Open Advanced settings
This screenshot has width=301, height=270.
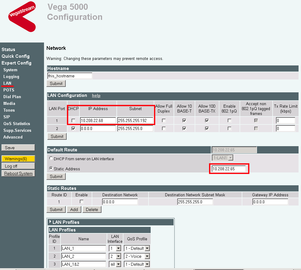coord(13,137)
